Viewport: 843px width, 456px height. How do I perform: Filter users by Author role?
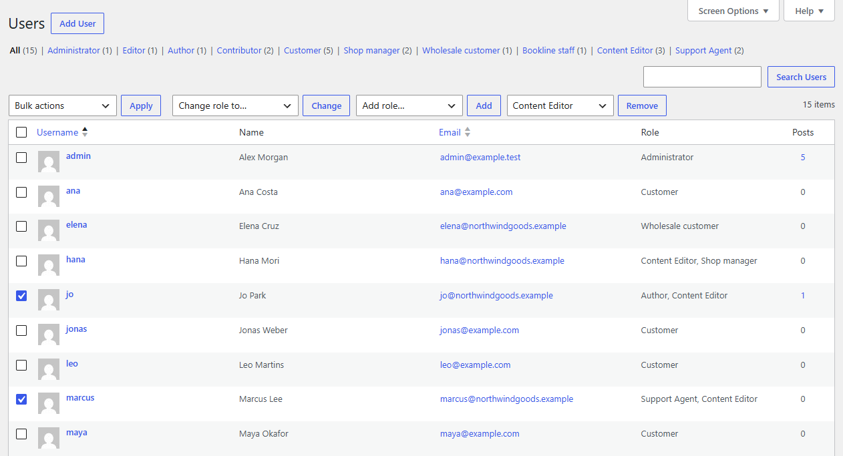(181, 50)
